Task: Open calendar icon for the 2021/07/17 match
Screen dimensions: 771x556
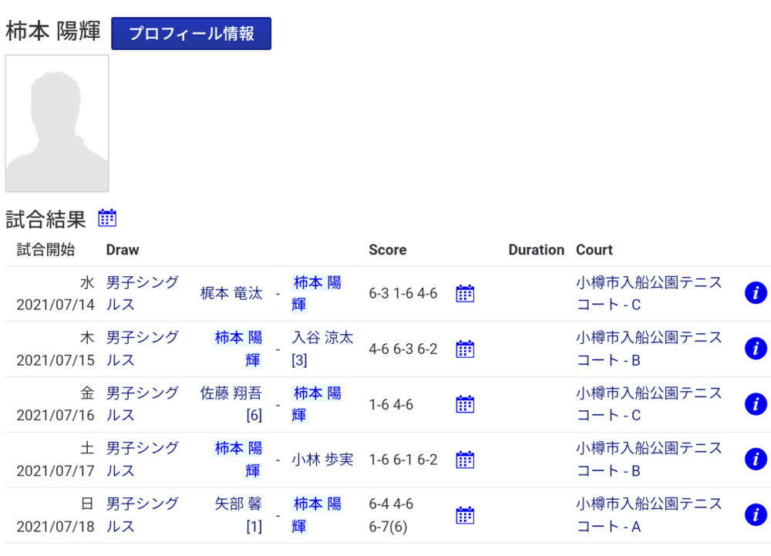Action: 465,460
